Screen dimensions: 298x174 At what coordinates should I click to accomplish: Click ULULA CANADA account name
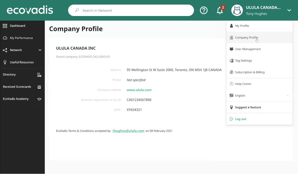click(263, 7)
